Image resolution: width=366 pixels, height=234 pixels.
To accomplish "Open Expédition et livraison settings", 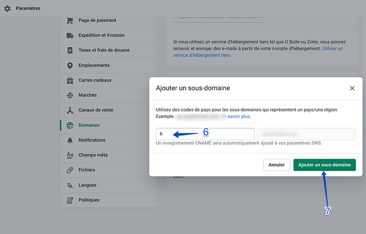I will [x=108, y=35].
